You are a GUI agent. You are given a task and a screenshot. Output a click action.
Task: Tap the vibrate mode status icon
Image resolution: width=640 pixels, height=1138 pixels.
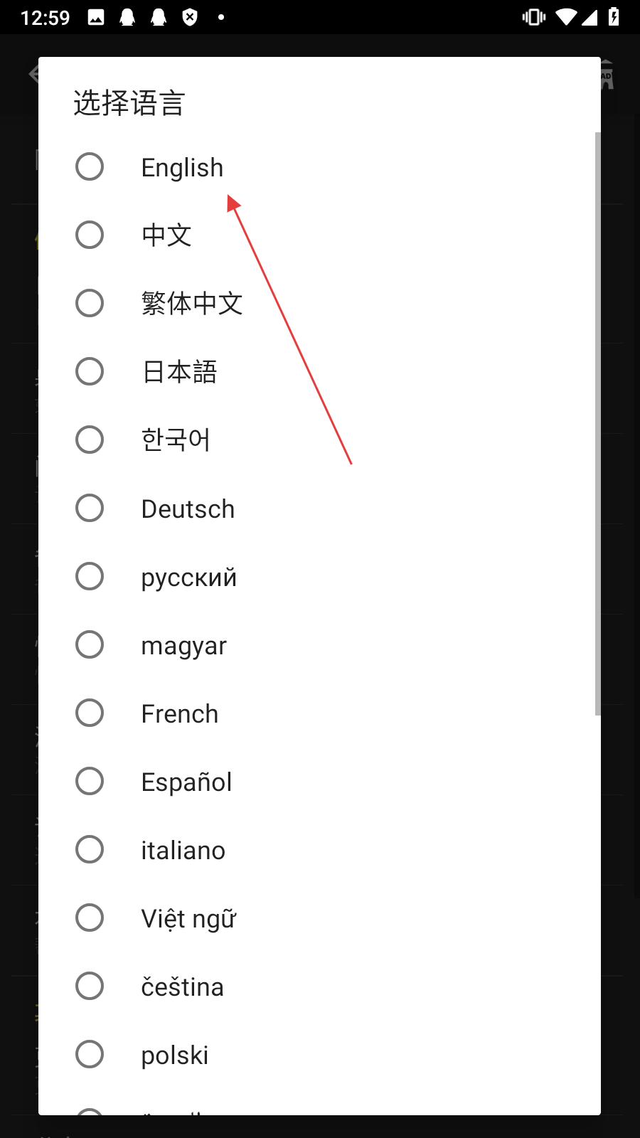533,17
